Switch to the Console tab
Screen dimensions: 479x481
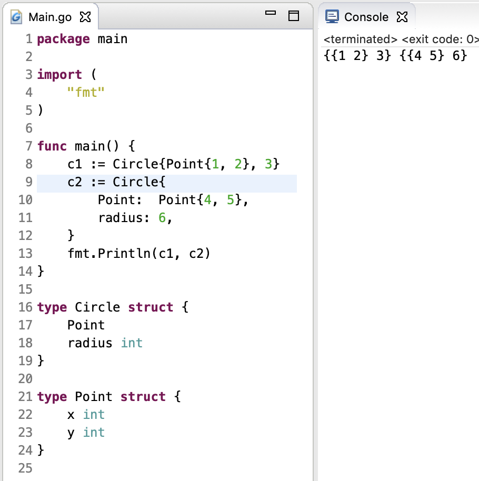[366, 17]
